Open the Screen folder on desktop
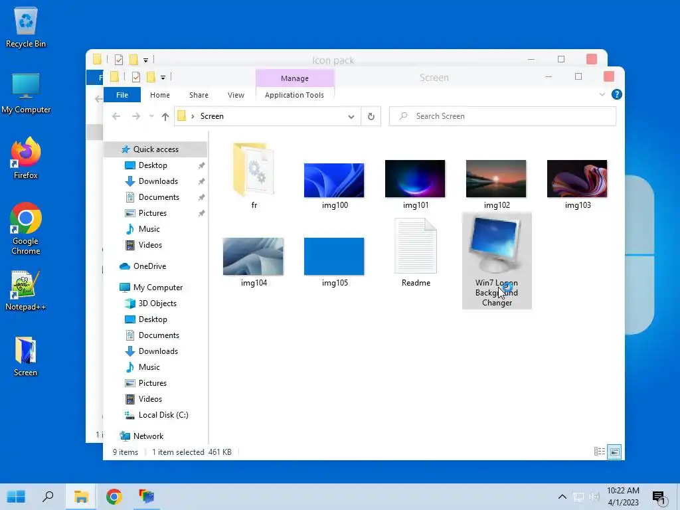This screenshot has height=510, width=680. point(26,357)
